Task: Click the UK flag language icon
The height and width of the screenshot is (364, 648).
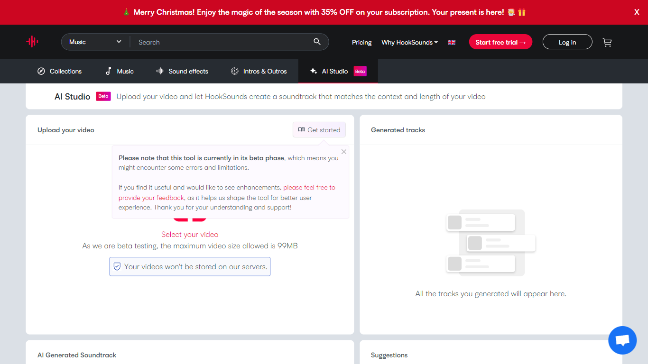Action: [x=452, y=42]
